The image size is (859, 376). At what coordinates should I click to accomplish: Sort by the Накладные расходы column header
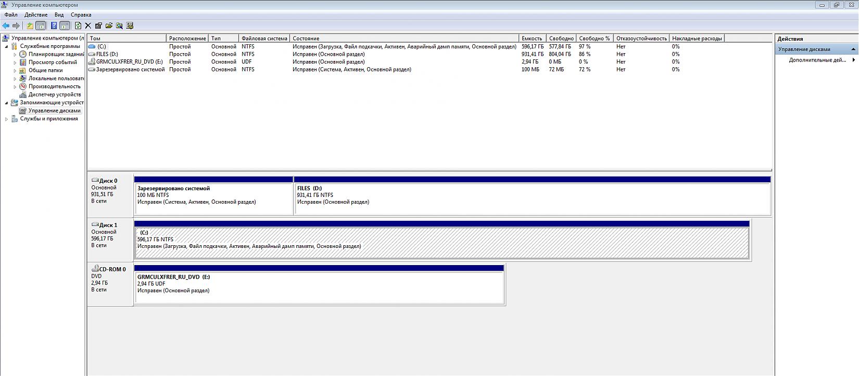click(x=697, y=38)
